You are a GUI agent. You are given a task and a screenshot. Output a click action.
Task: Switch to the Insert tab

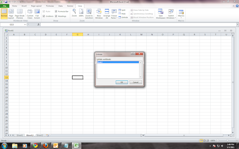pos(24,6)
